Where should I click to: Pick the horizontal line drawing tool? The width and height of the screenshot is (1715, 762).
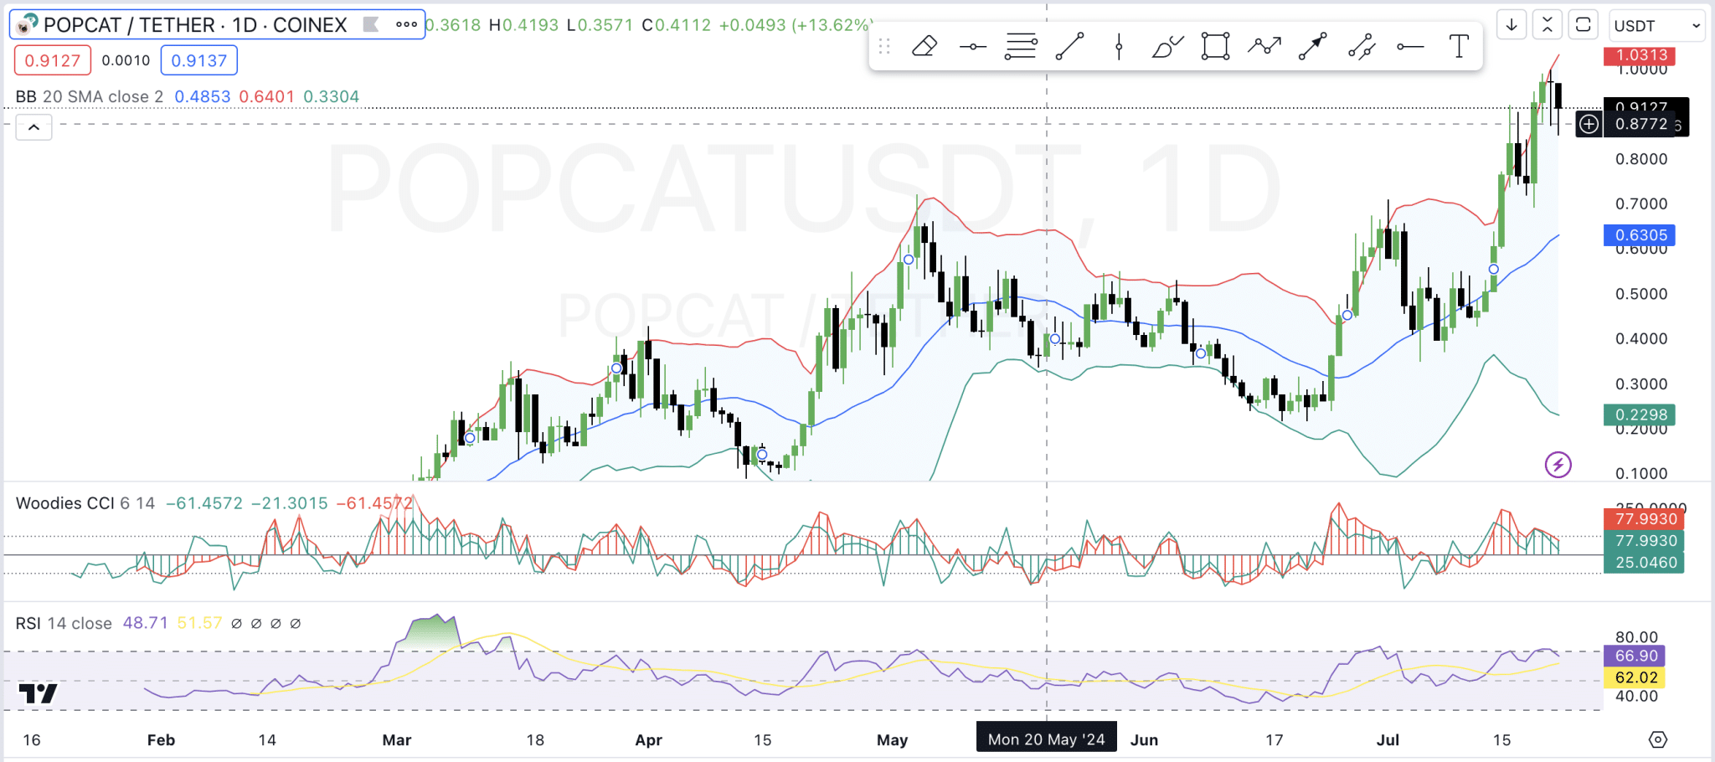click(973, 46)
